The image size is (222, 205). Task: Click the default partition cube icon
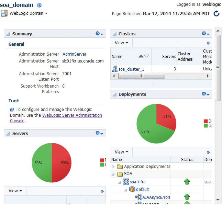coord(132,189)
